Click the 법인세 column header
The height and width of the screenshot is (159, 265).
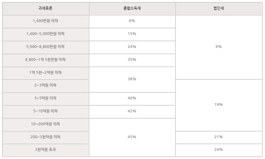click(x=218, y=8)
